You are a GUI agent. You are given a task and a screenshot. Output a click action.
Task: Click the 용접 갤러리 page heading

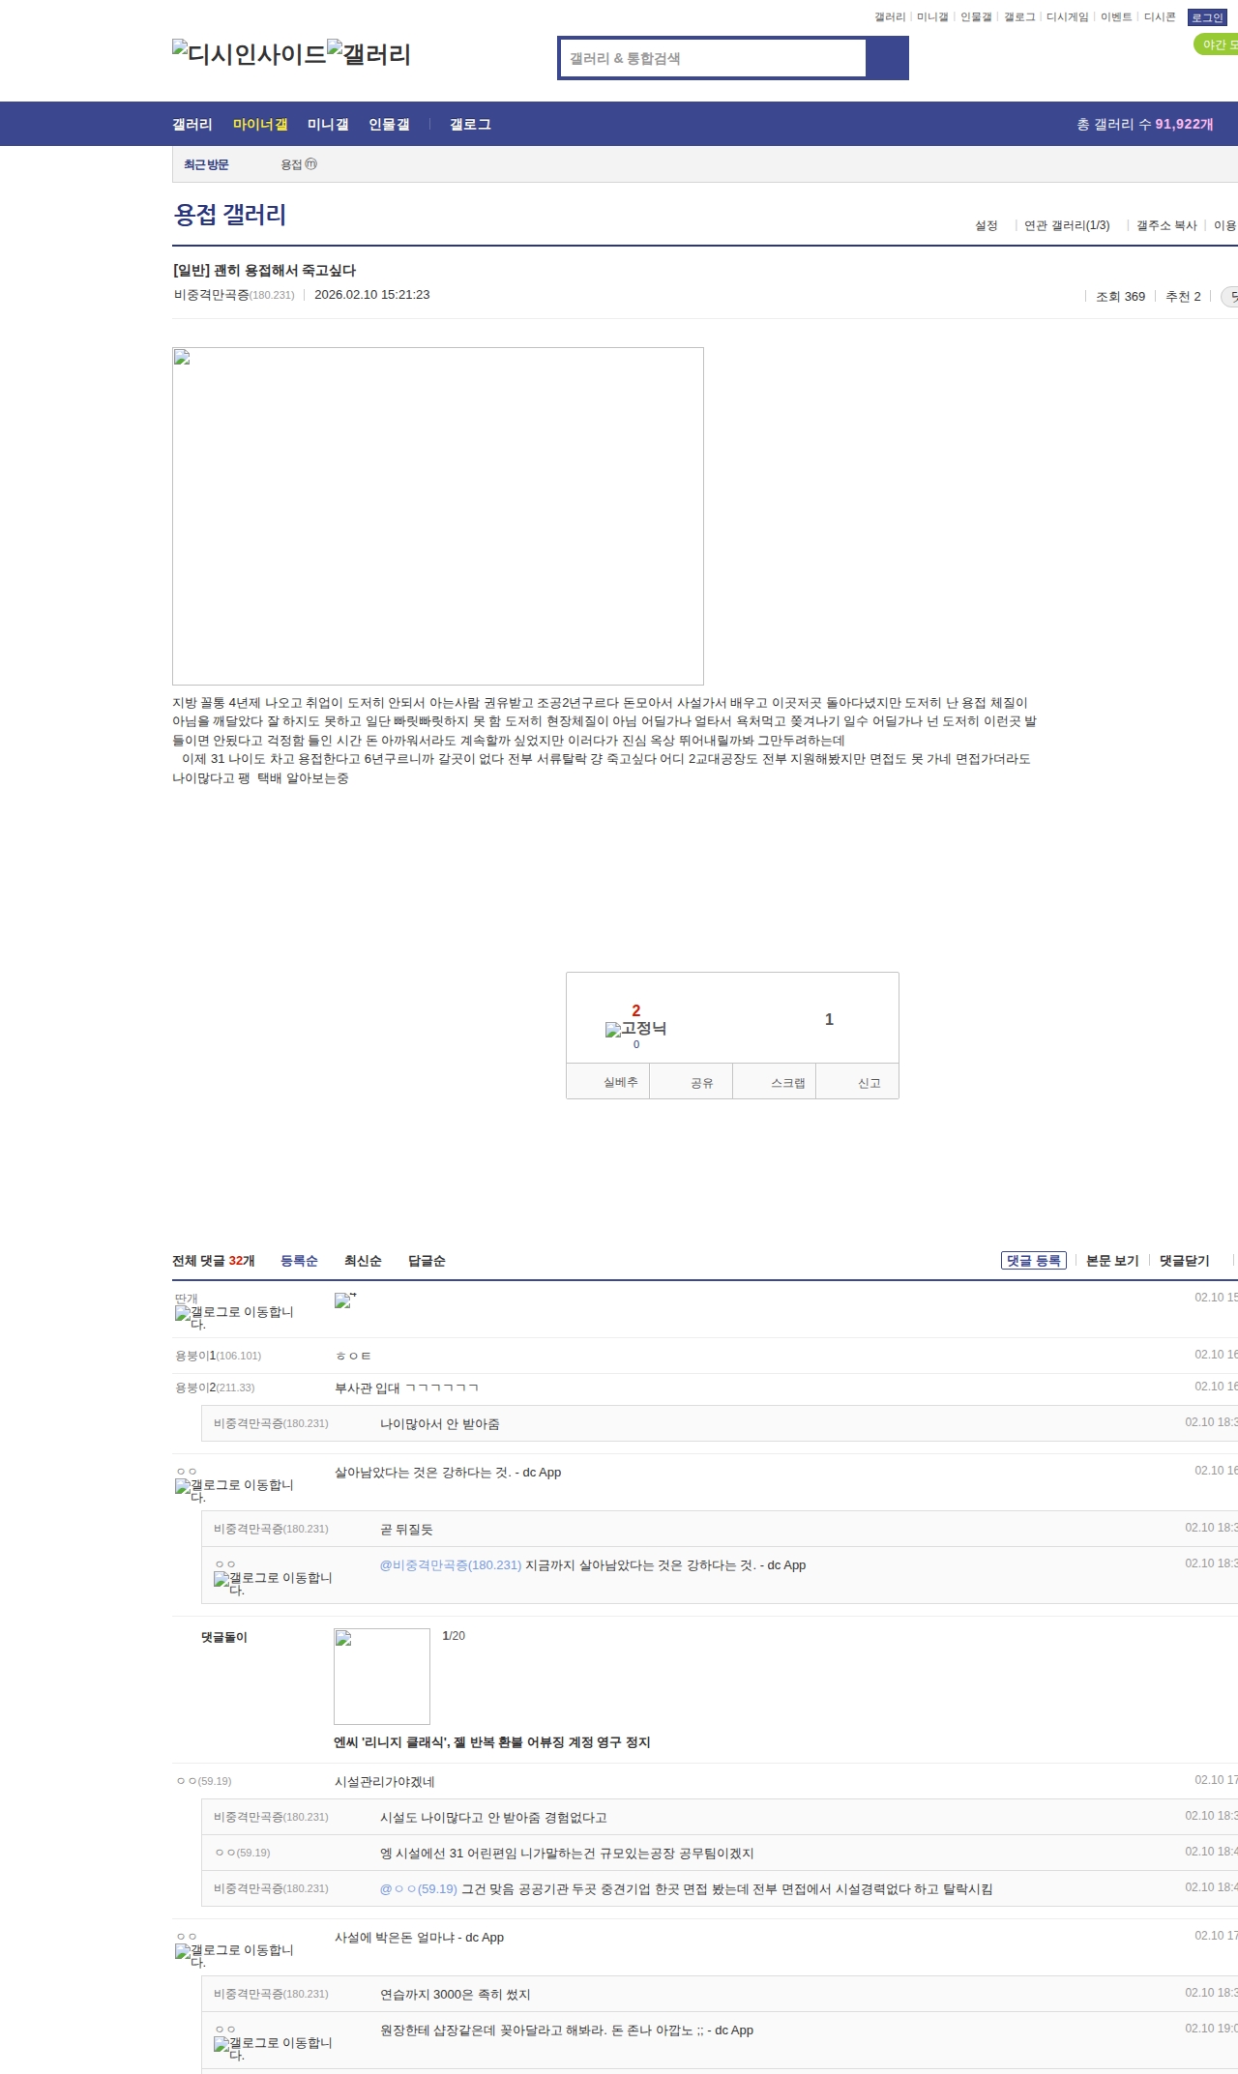point(230,215)
